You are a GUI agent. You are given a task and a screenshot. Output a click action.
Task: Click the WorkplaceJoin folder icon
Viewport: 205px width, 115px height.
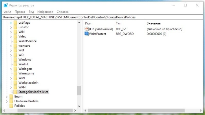pos(15,83)
